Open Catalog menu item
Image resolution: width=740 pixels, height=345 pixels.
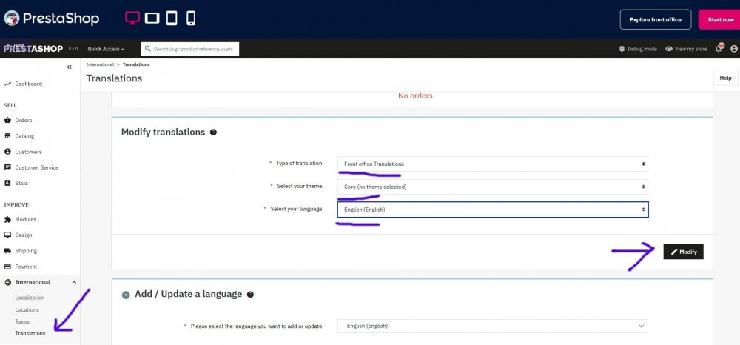coord(24,136)
